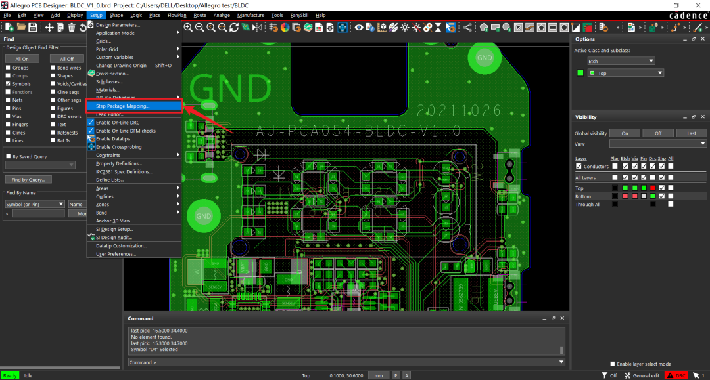Select Step Package Mapping menu entry
The width and height of the screenshot is (710, 380).
coord(123,106)
